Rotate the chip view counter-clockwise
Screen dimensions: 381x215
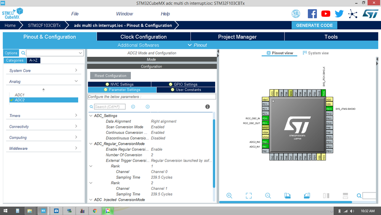click(x=307, y=196)
